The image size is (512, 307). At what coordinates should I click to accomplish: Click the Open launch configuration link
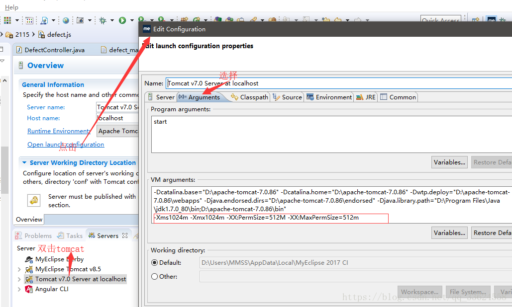point(66,145)
